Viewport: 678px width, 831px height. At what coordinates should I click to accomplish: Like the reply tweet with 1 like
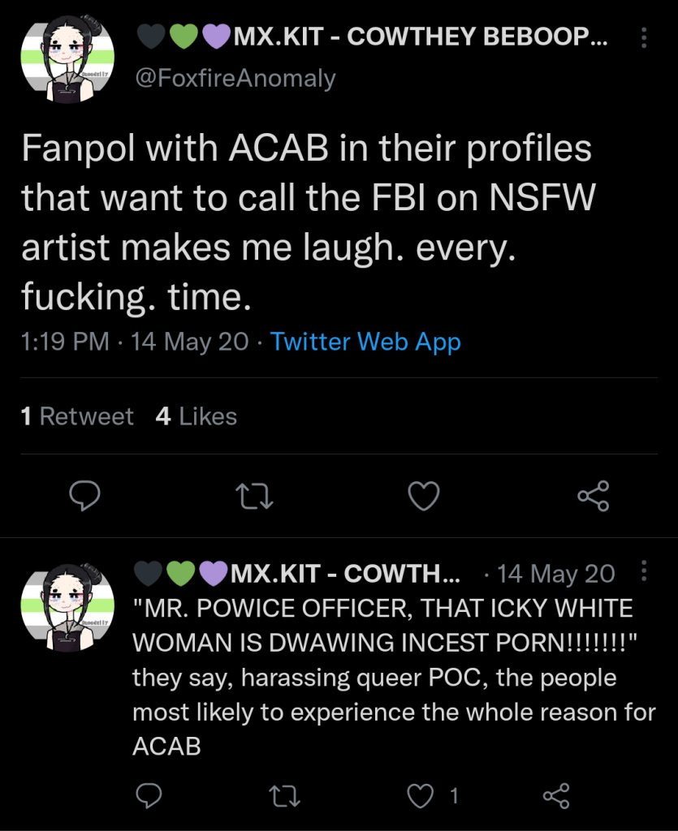[x=421, y=796]
